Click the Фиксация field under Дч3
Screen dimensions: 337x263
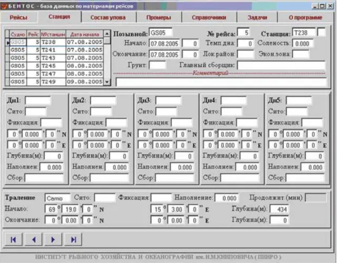pos(181,122)
